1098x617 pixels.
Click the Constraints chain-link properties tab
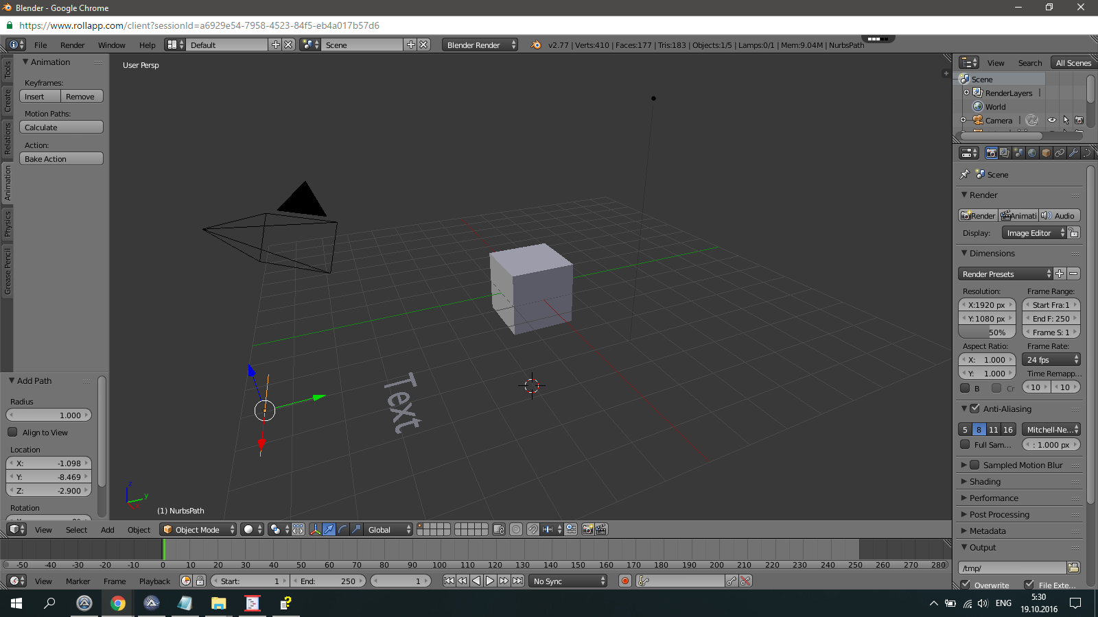tap(1060, 153)
